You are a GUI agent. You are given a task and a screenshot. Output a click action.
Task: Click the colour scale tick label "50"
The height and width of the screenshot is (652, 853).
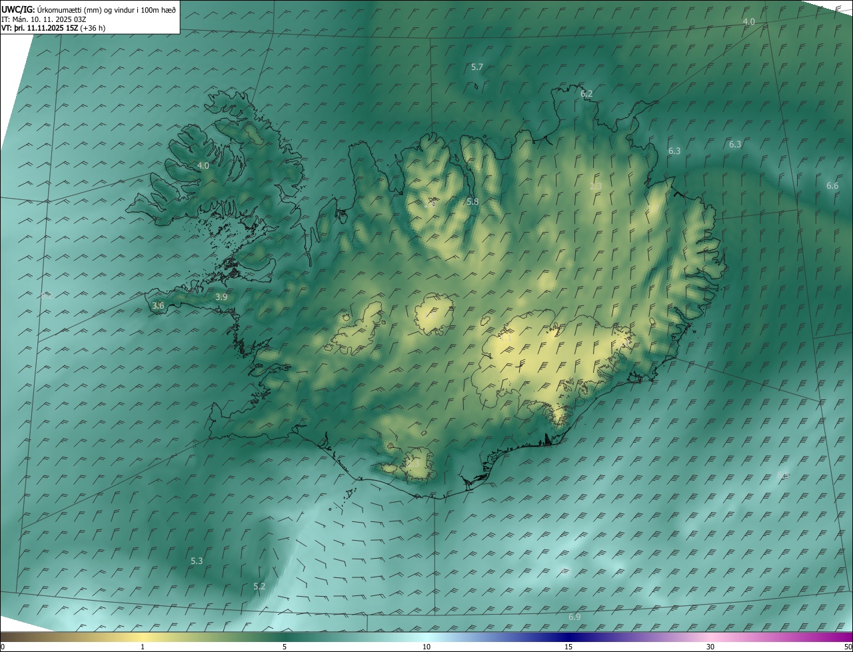848,647
